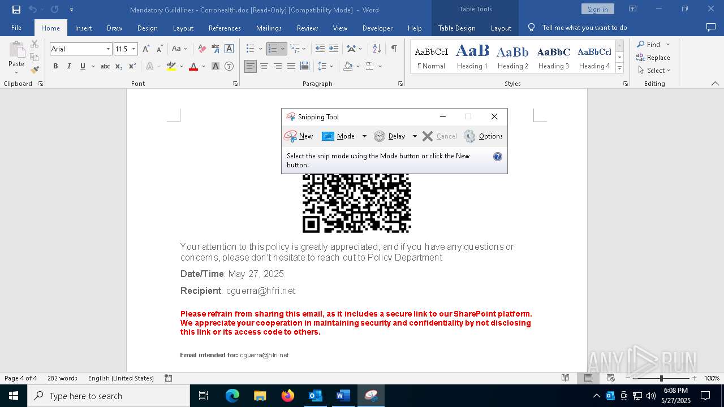Increase paragraph indent
Screen dimensions: 724x407
(334, 49)
